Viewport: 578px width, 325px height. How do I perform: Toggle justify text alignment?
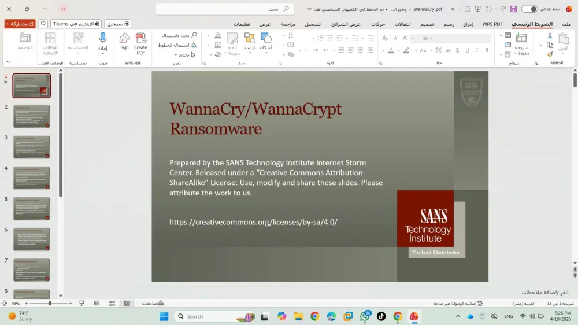point(341,50)
